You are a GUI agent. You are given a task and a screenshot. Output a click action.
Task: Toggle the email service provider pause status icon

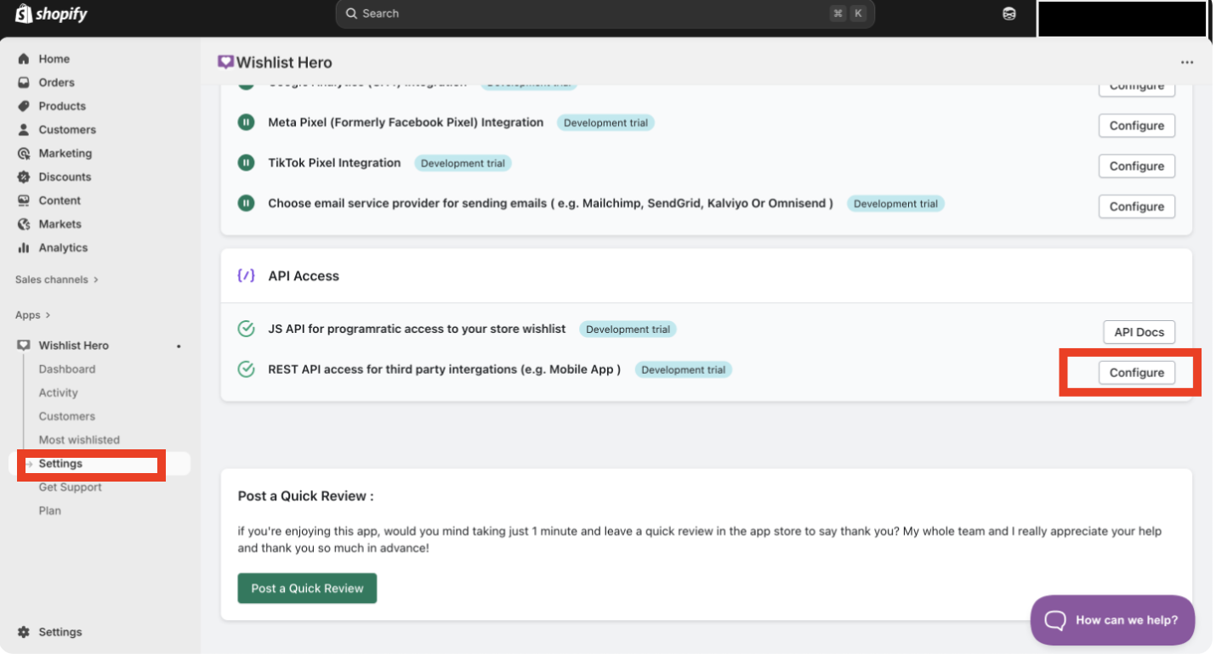246,204
